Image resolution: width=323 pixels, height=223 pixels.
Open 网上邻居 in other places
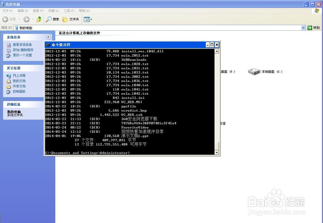coord(19,76)
